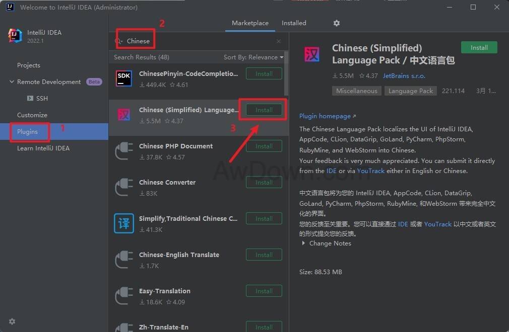Install Chinese (Simplified) Language Pack from list
The width and height of the screenshot is (509, 332).
264,110
